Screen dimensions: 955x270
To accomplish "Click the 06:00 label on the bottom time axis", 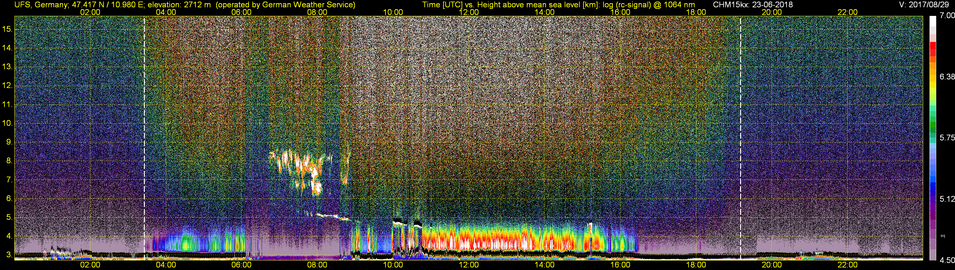I will click(x=241, y=265).
